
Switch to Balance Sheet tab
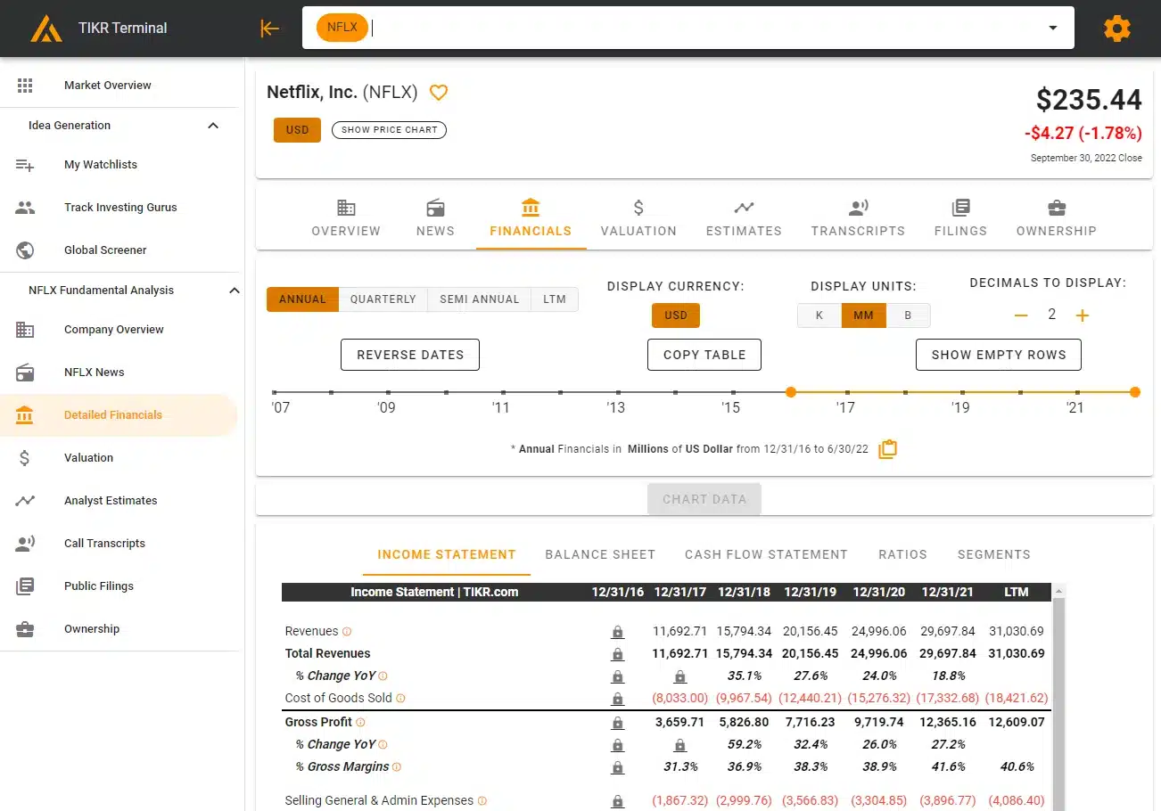[x=600, y=554]
